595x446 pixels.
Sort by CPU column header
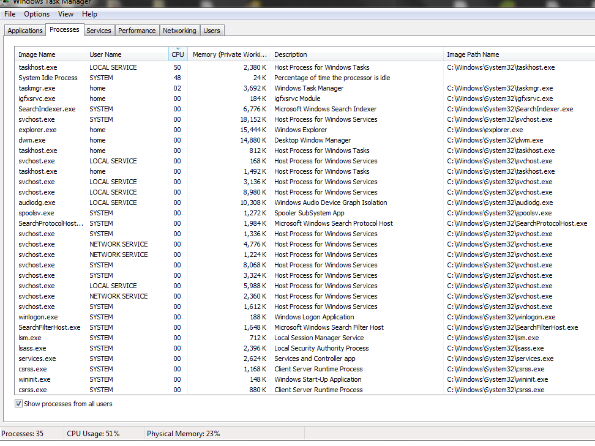tap(178, 54)
